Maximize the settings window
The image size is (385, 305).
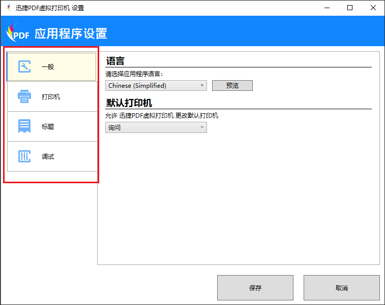click(350, 8)
